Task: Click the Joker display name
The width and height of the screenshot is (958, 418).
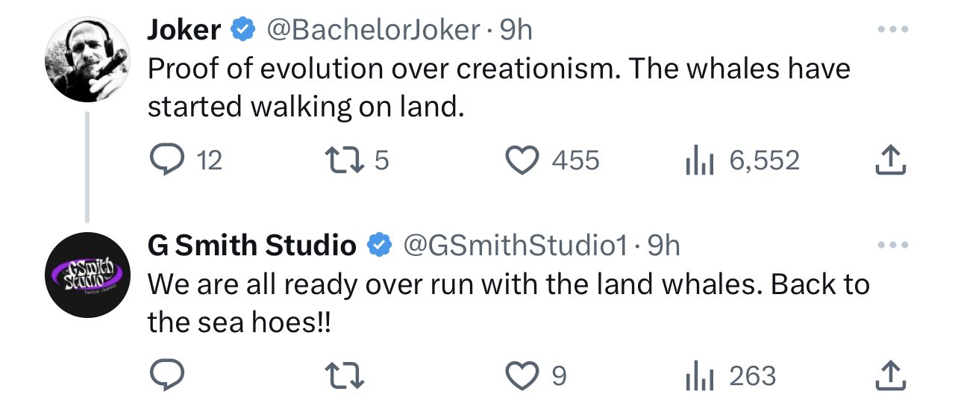Action: coord(184,30)
